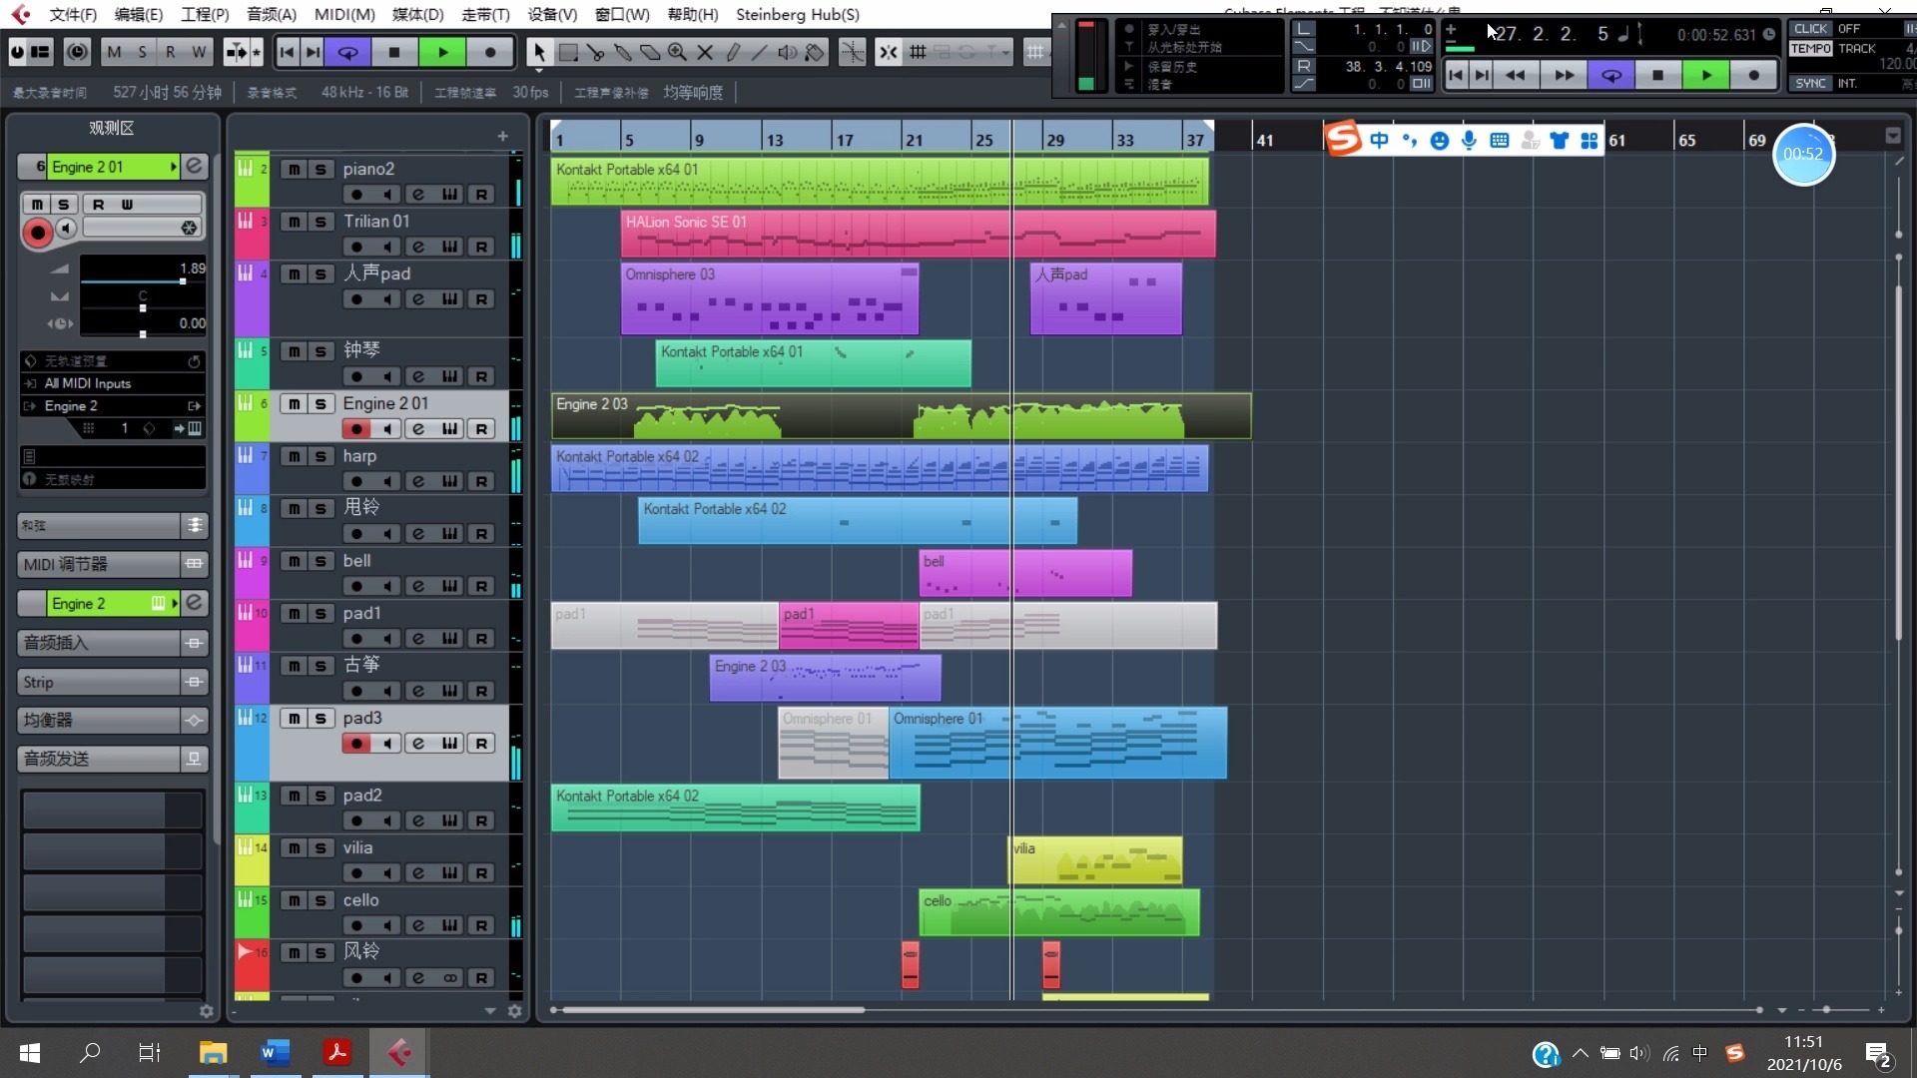1917x1078 pixels.
Task: Stop playback with toolbar Stop button
Action: pos(394,53)
